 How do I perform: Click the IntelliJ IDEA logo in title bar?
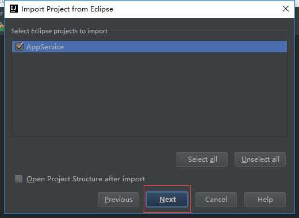coord(14,9)
